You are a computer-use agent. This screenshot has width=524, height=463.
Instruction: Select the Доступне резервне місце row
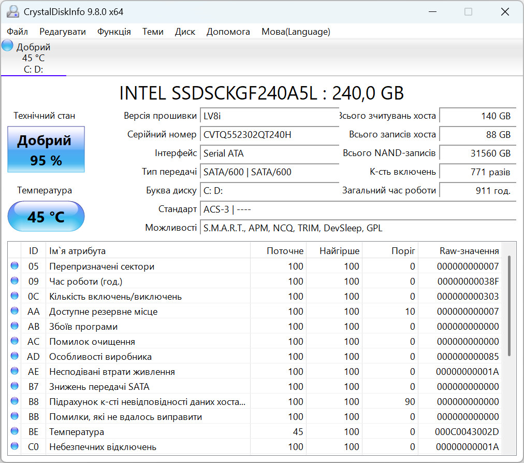pos(256,312)
